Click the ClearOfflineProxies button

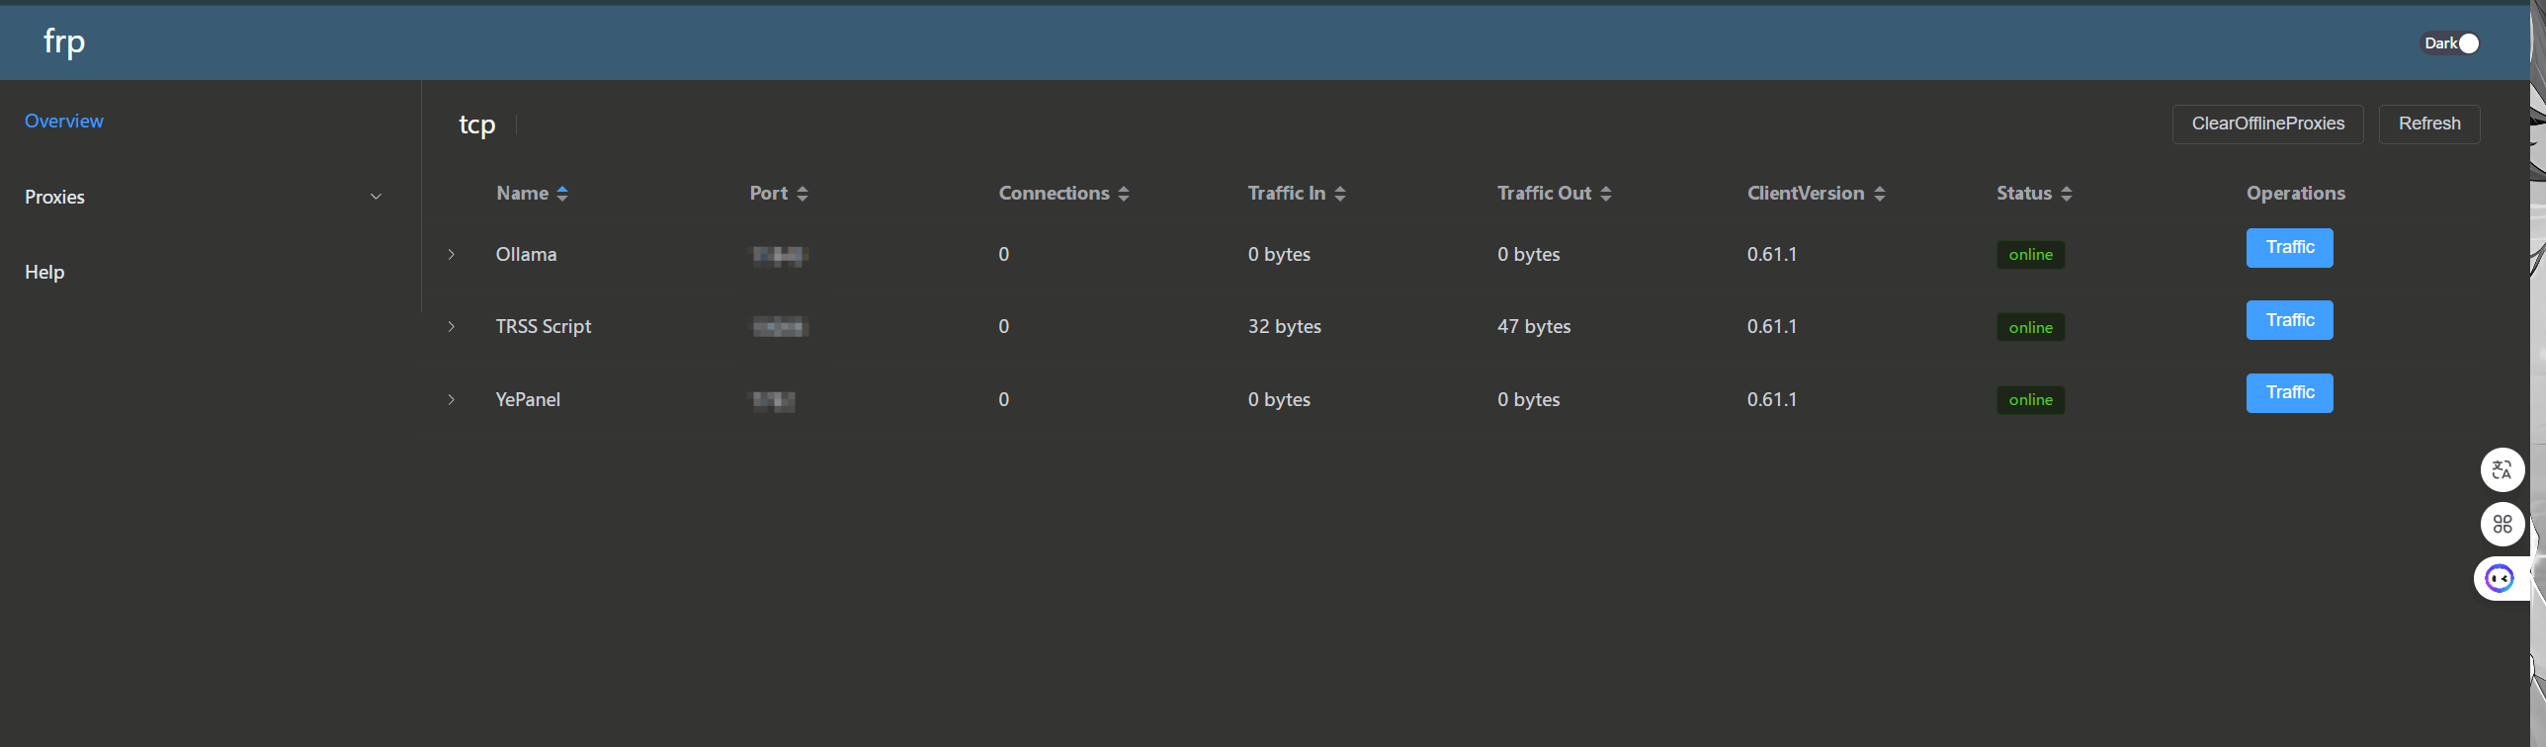point(2267,124)
